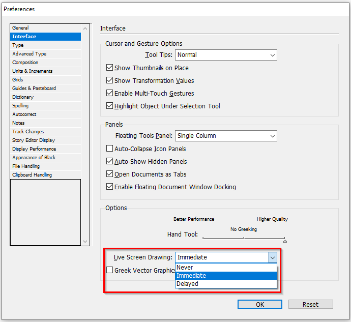The width and height of the screenshot is (351, 322).
Task: Select Interface in category list
Action: (x=45, y=37)
